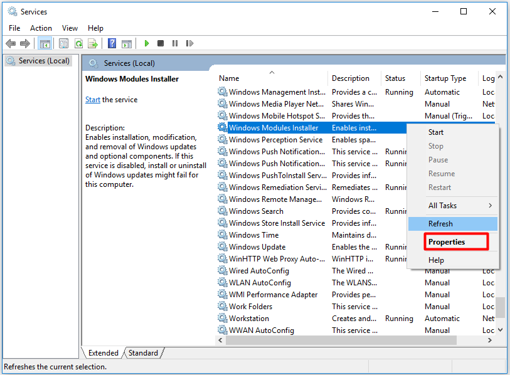
Task: Click the gear icon beside Windows Update
Action: click(223, 247)
